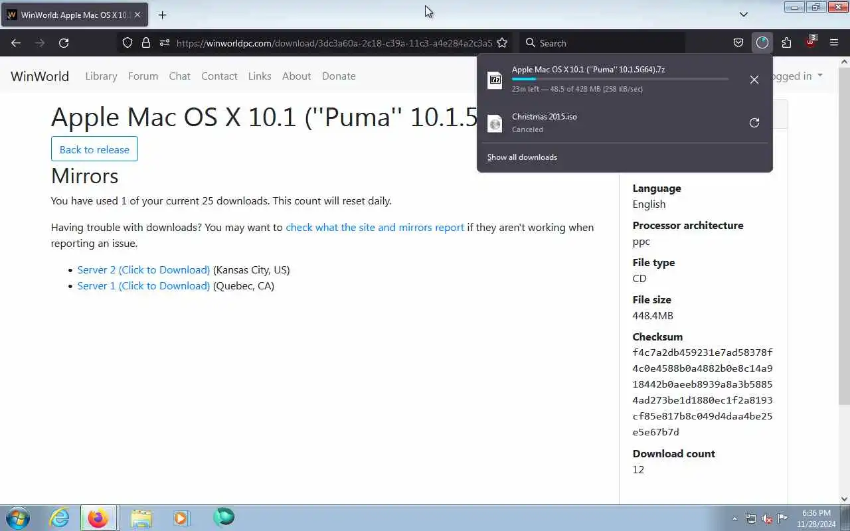The height and width of the screenshot is (531, 850).
Task: Open the About nav item
Action: (x=296, y=76)
